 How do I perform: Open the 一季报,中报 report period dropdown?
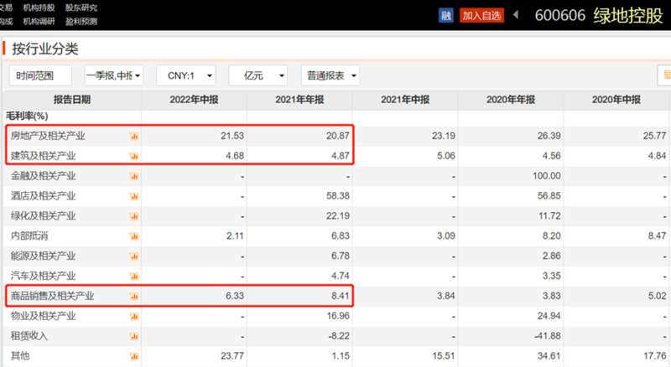(x=114, y=75)
